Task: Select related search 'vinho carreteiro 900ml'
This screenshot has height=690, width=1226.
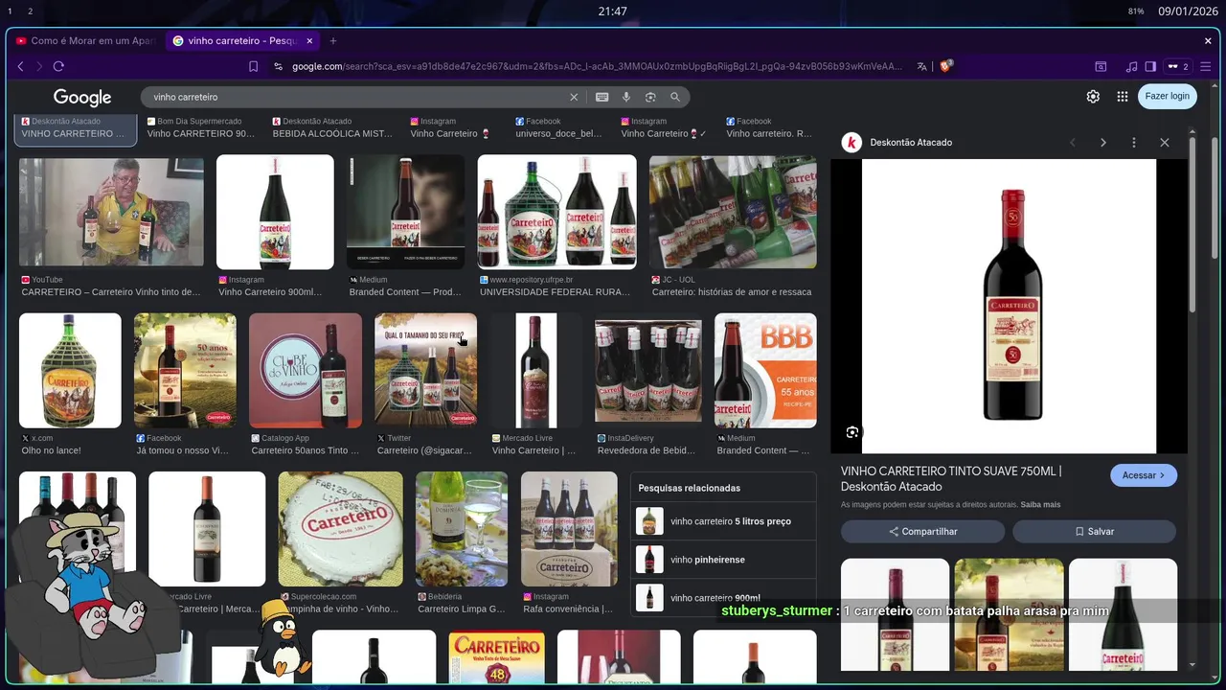Action: [723, 598]
